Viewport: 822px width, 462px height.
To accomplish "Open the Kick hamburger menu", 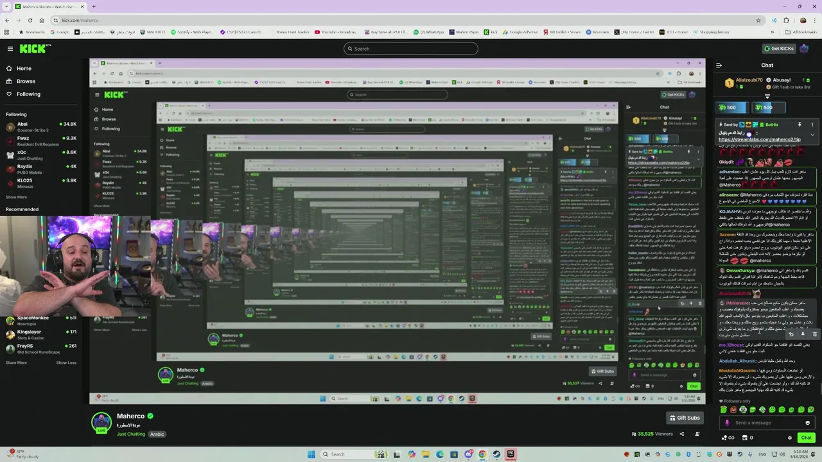I will [x=10, y=49].
